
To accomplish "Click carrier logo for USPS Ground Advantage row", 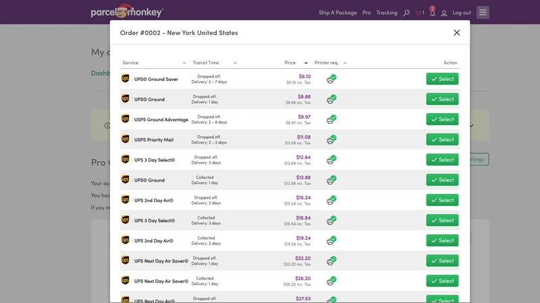I will tap(125, 119).
